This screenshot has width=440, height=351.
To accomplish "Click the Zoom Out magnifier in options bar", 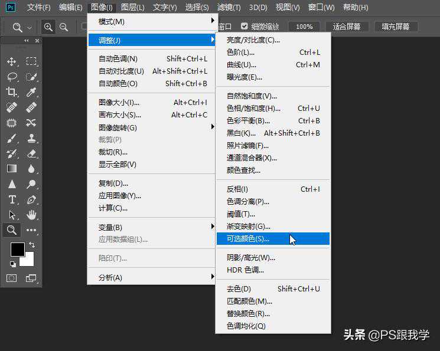I will point(64,27).
